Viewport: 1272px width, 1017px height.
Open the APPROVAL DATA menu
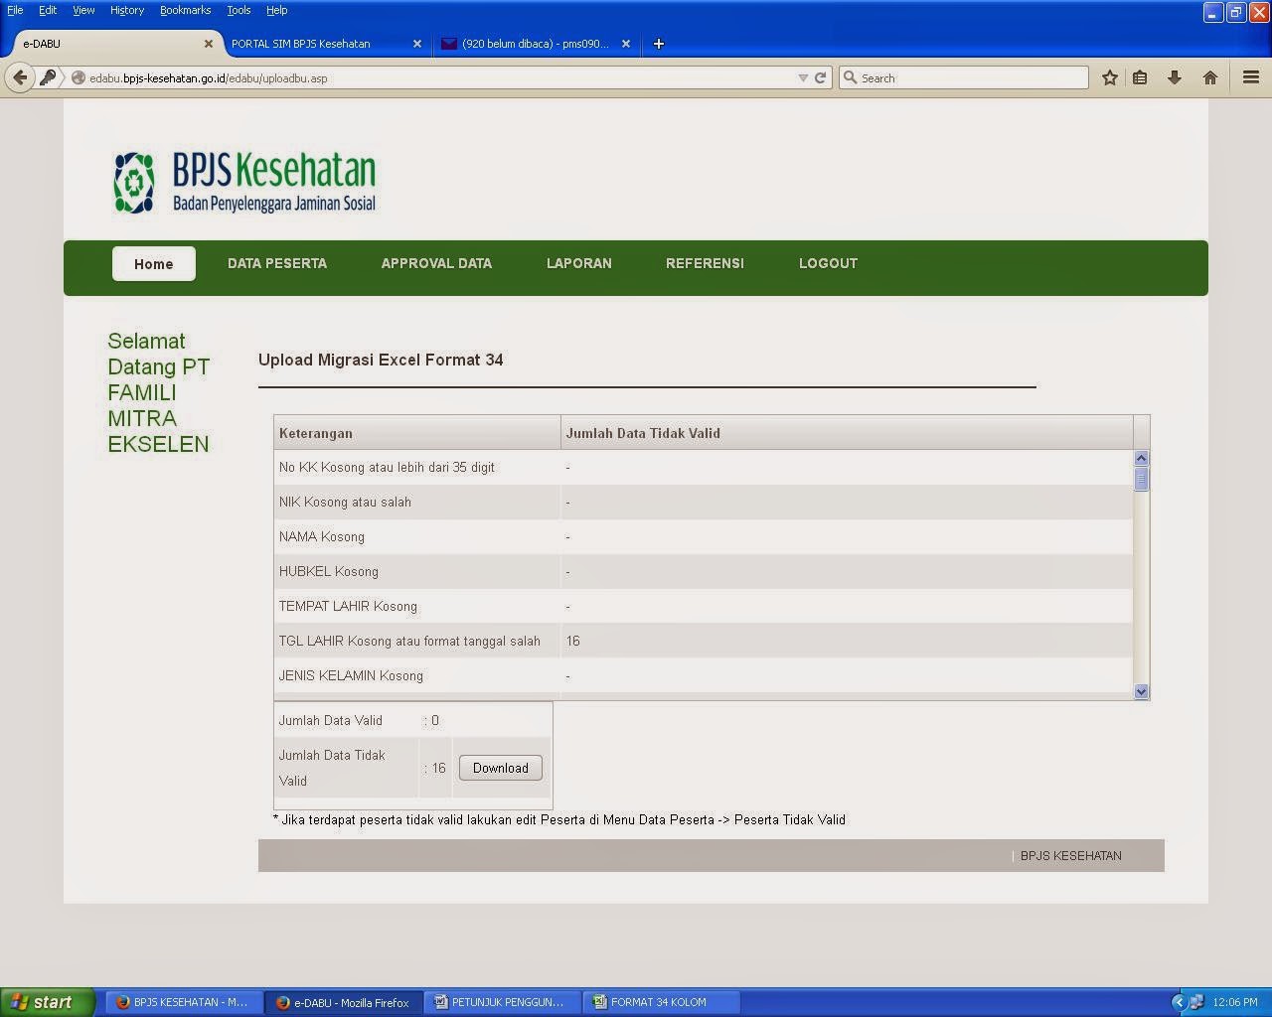(436, 263)
